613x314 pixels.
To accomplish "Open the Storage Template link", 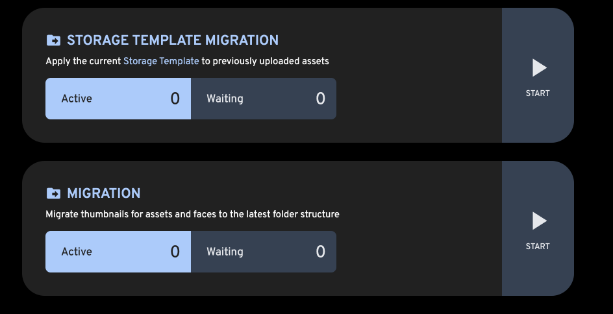I will pos(161,61).
